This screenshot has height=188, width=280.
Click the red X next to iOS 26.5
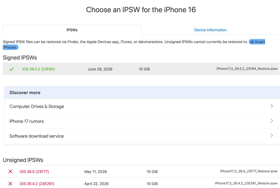coord(10,171)
